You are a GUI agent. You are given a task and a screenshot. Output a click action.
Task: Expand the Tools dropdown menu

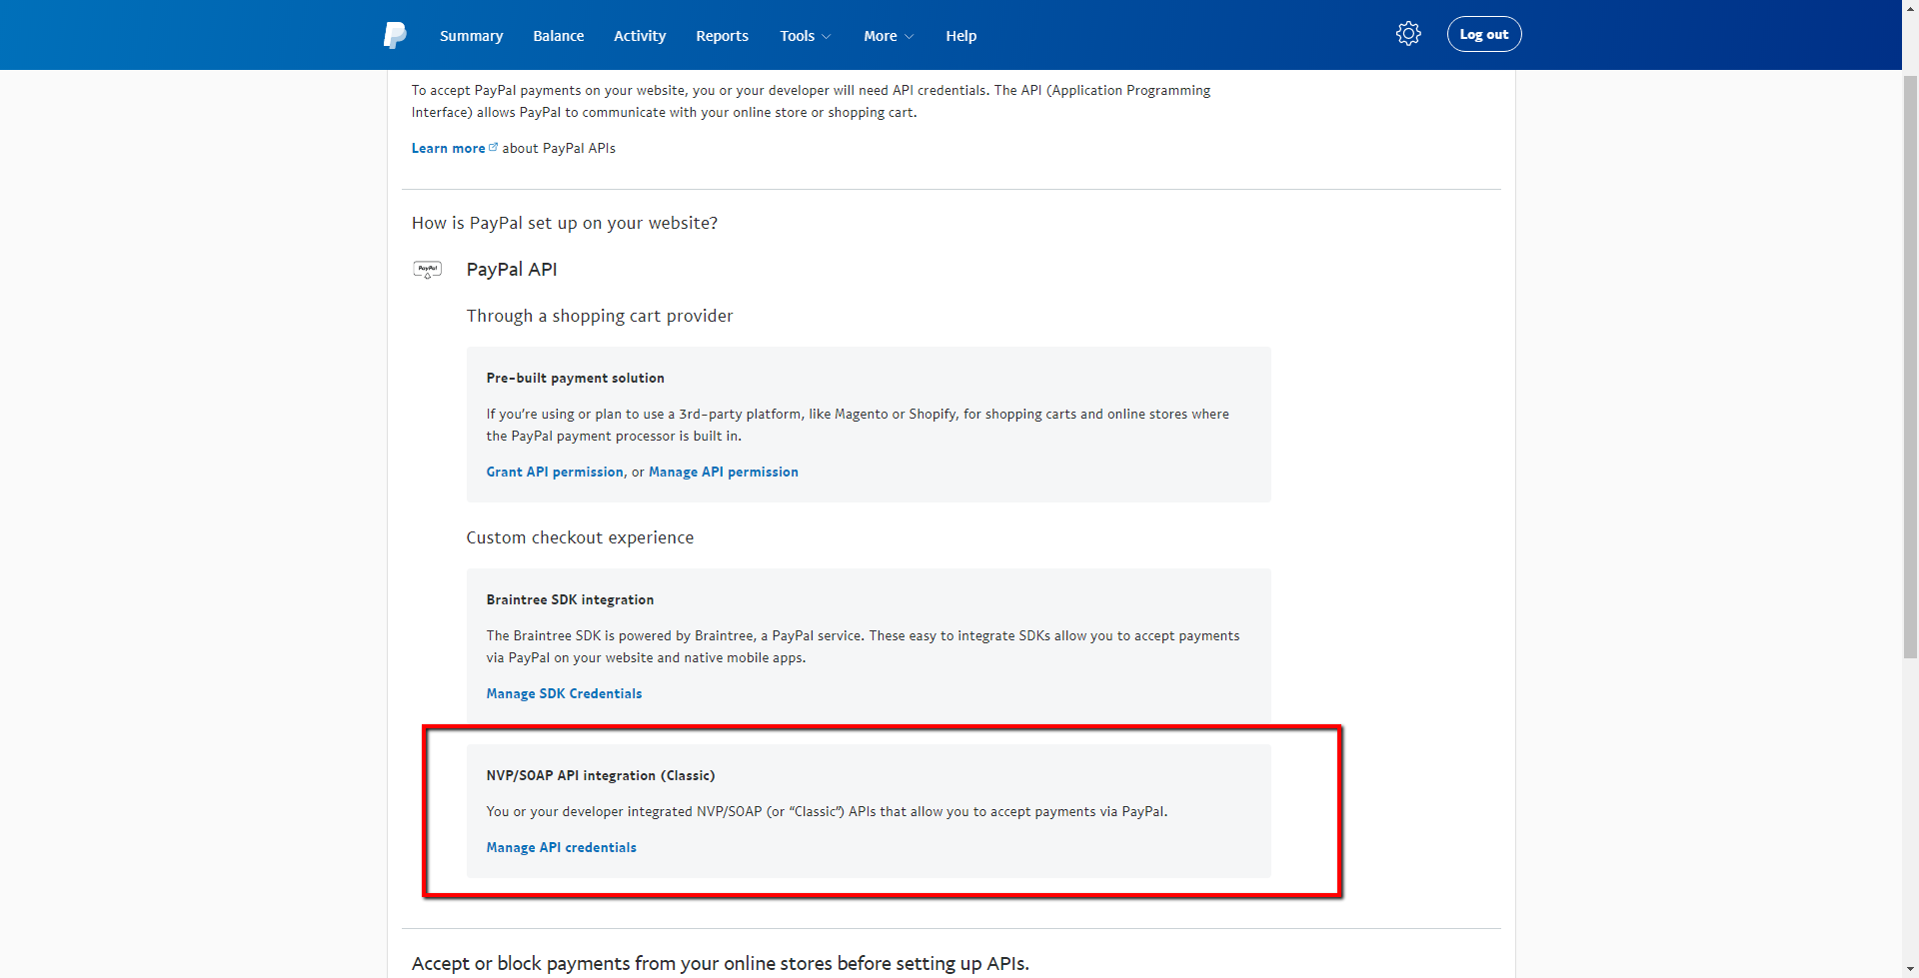pos(805,36)
